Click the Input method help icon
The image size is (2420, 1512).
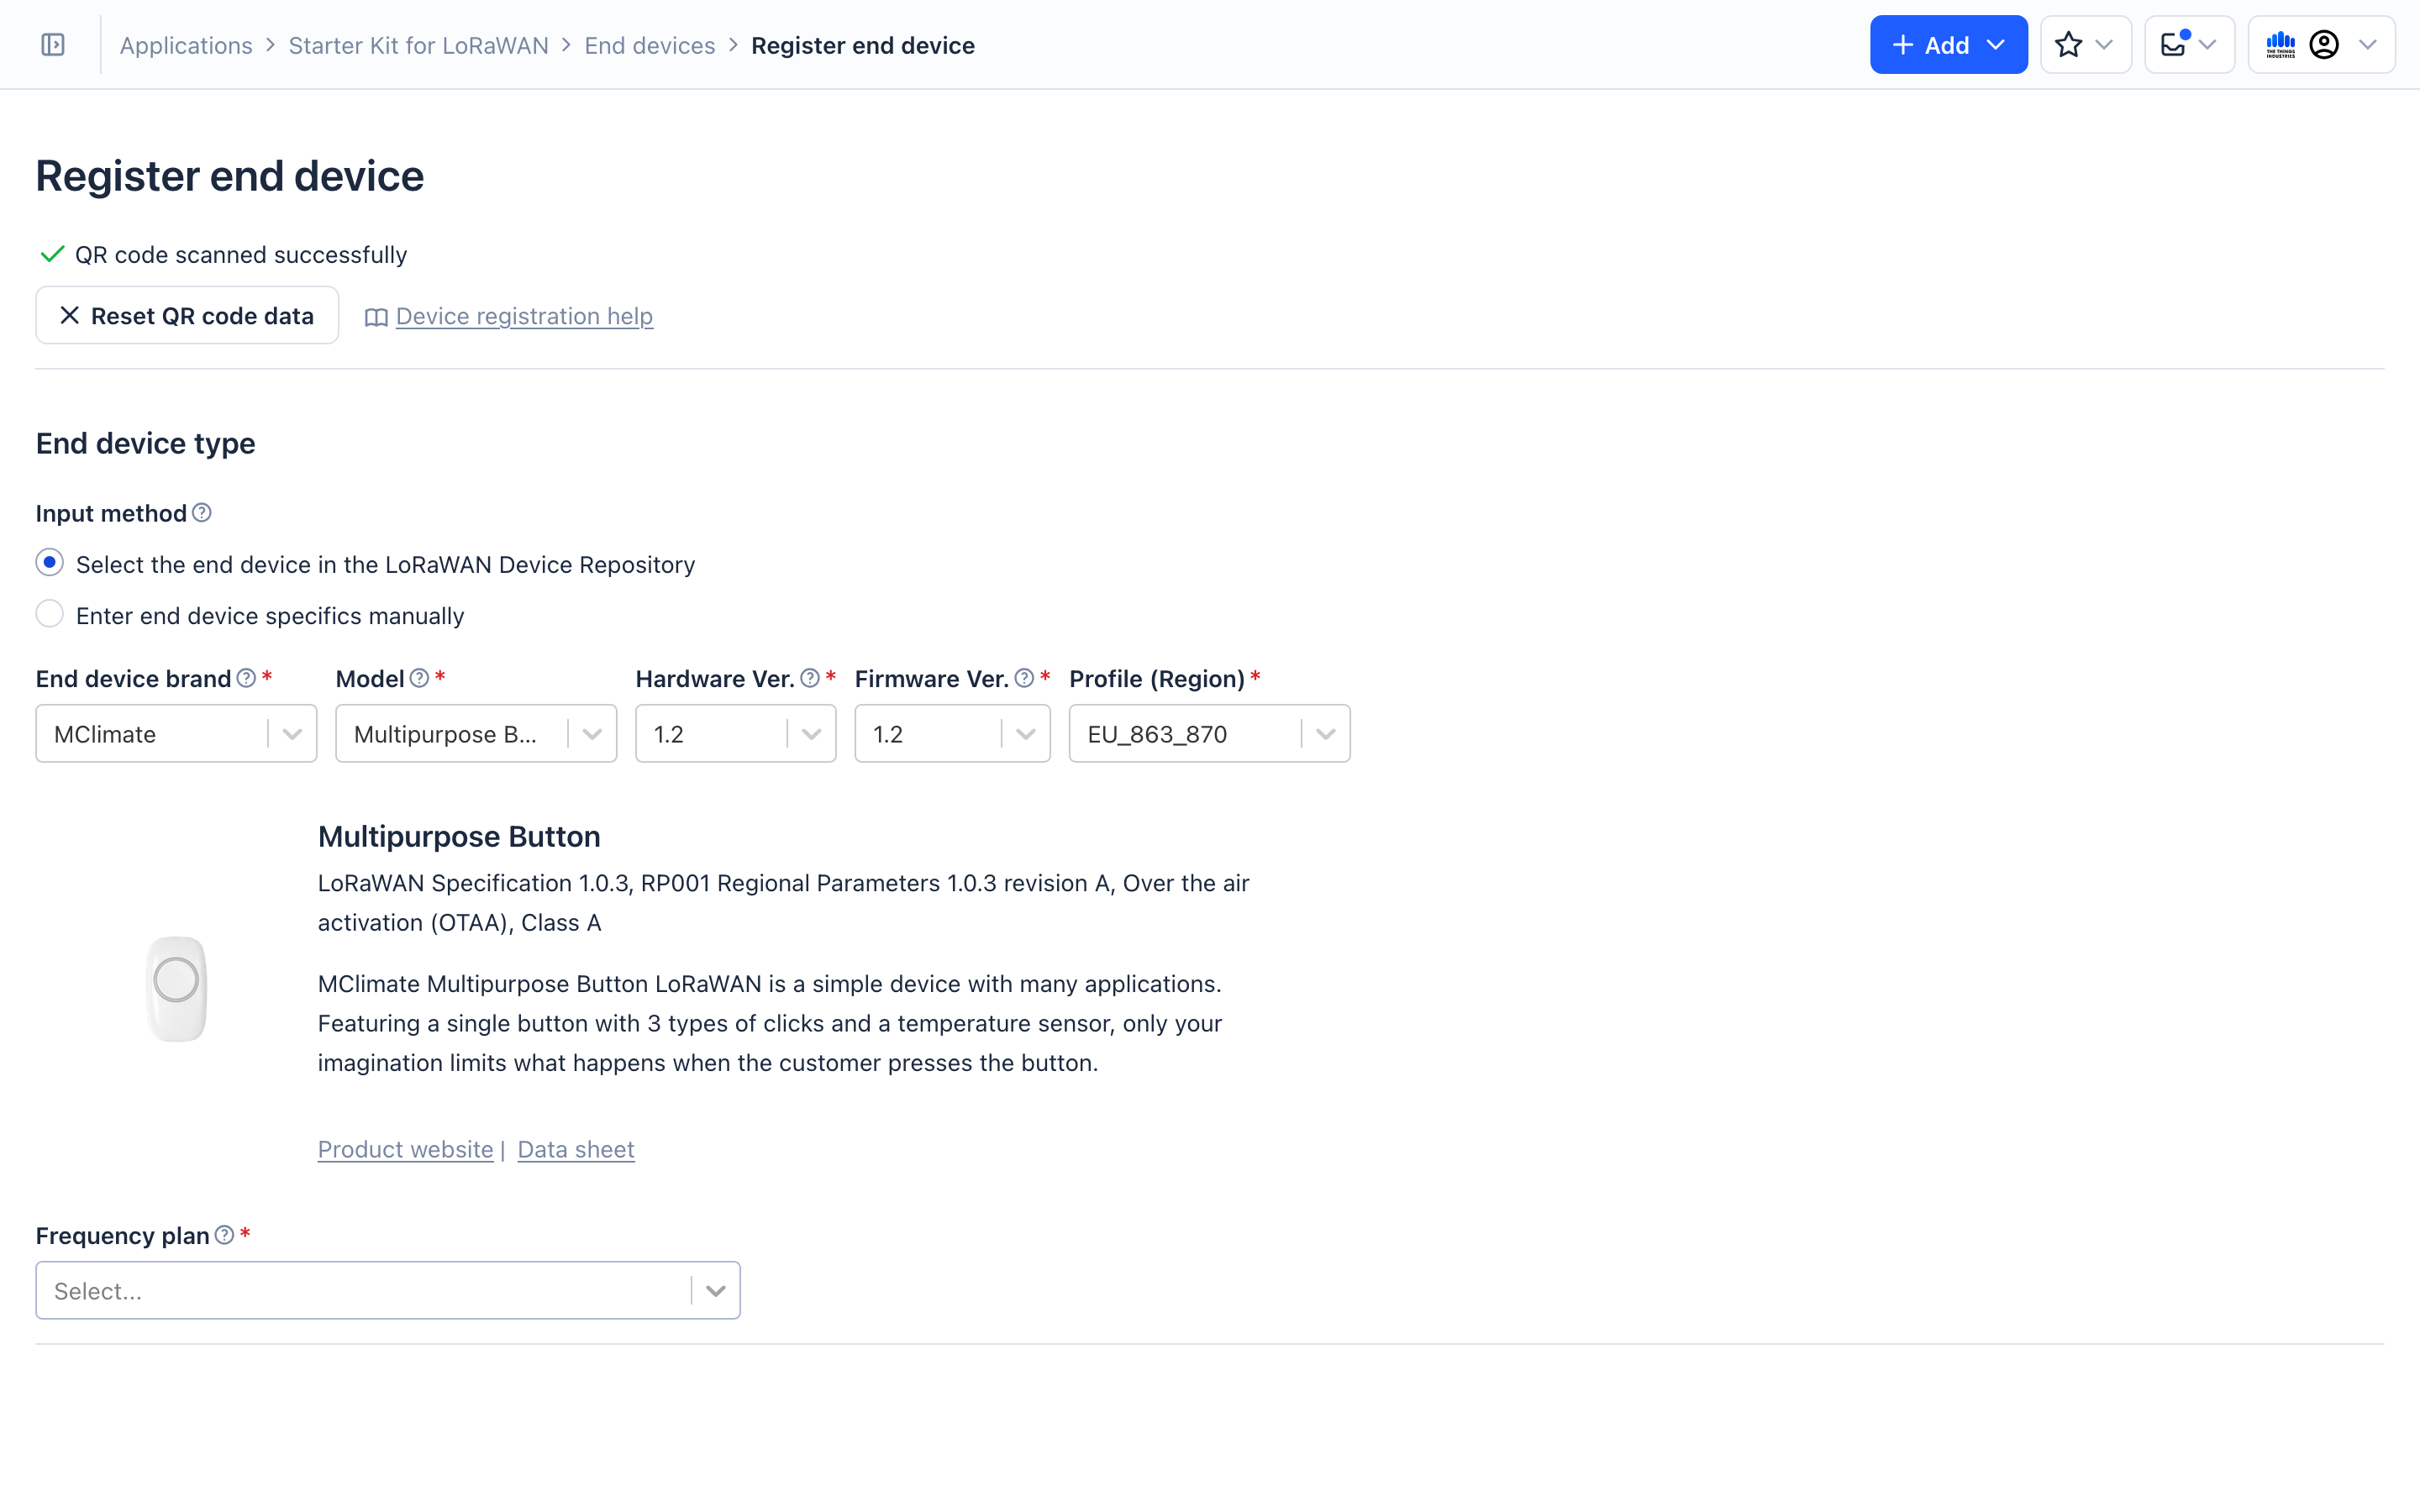tap(202, 513)
